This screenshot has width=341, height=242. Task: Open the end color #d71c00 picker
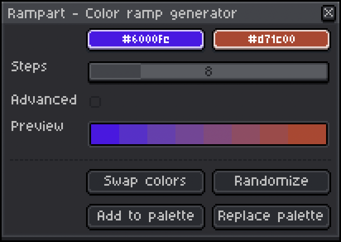pos(271,39)
